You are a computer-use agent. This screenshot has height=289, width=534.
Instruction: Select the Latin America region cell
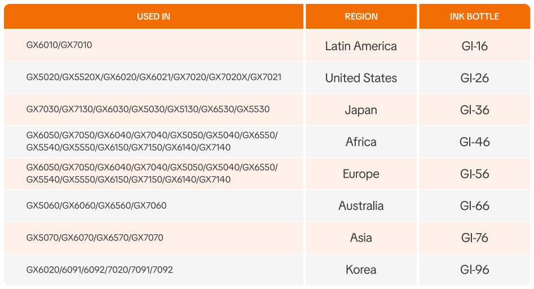point(361,46)
